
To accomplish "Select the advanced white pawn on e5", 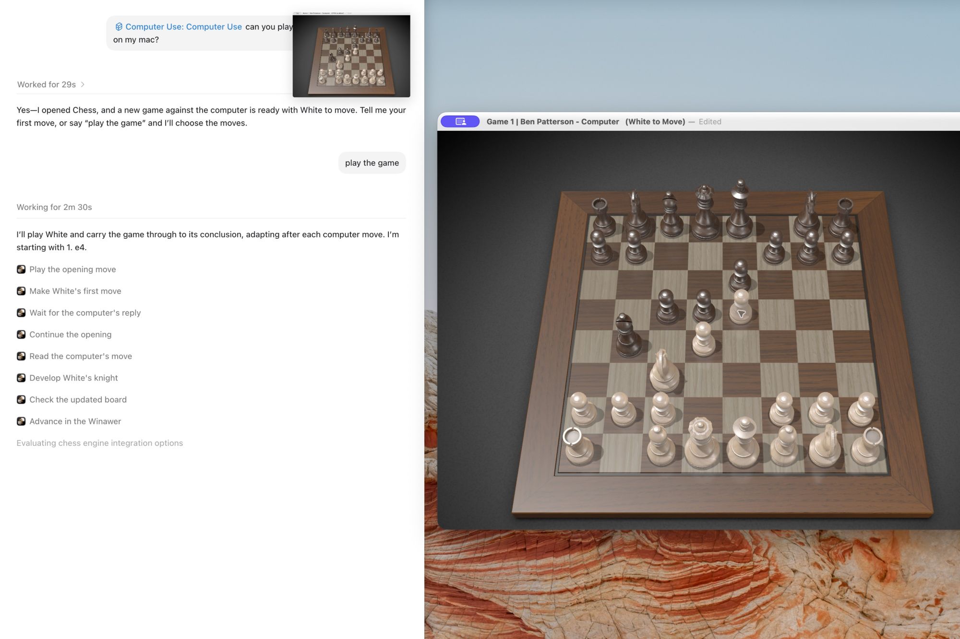I will pos(741,307).
